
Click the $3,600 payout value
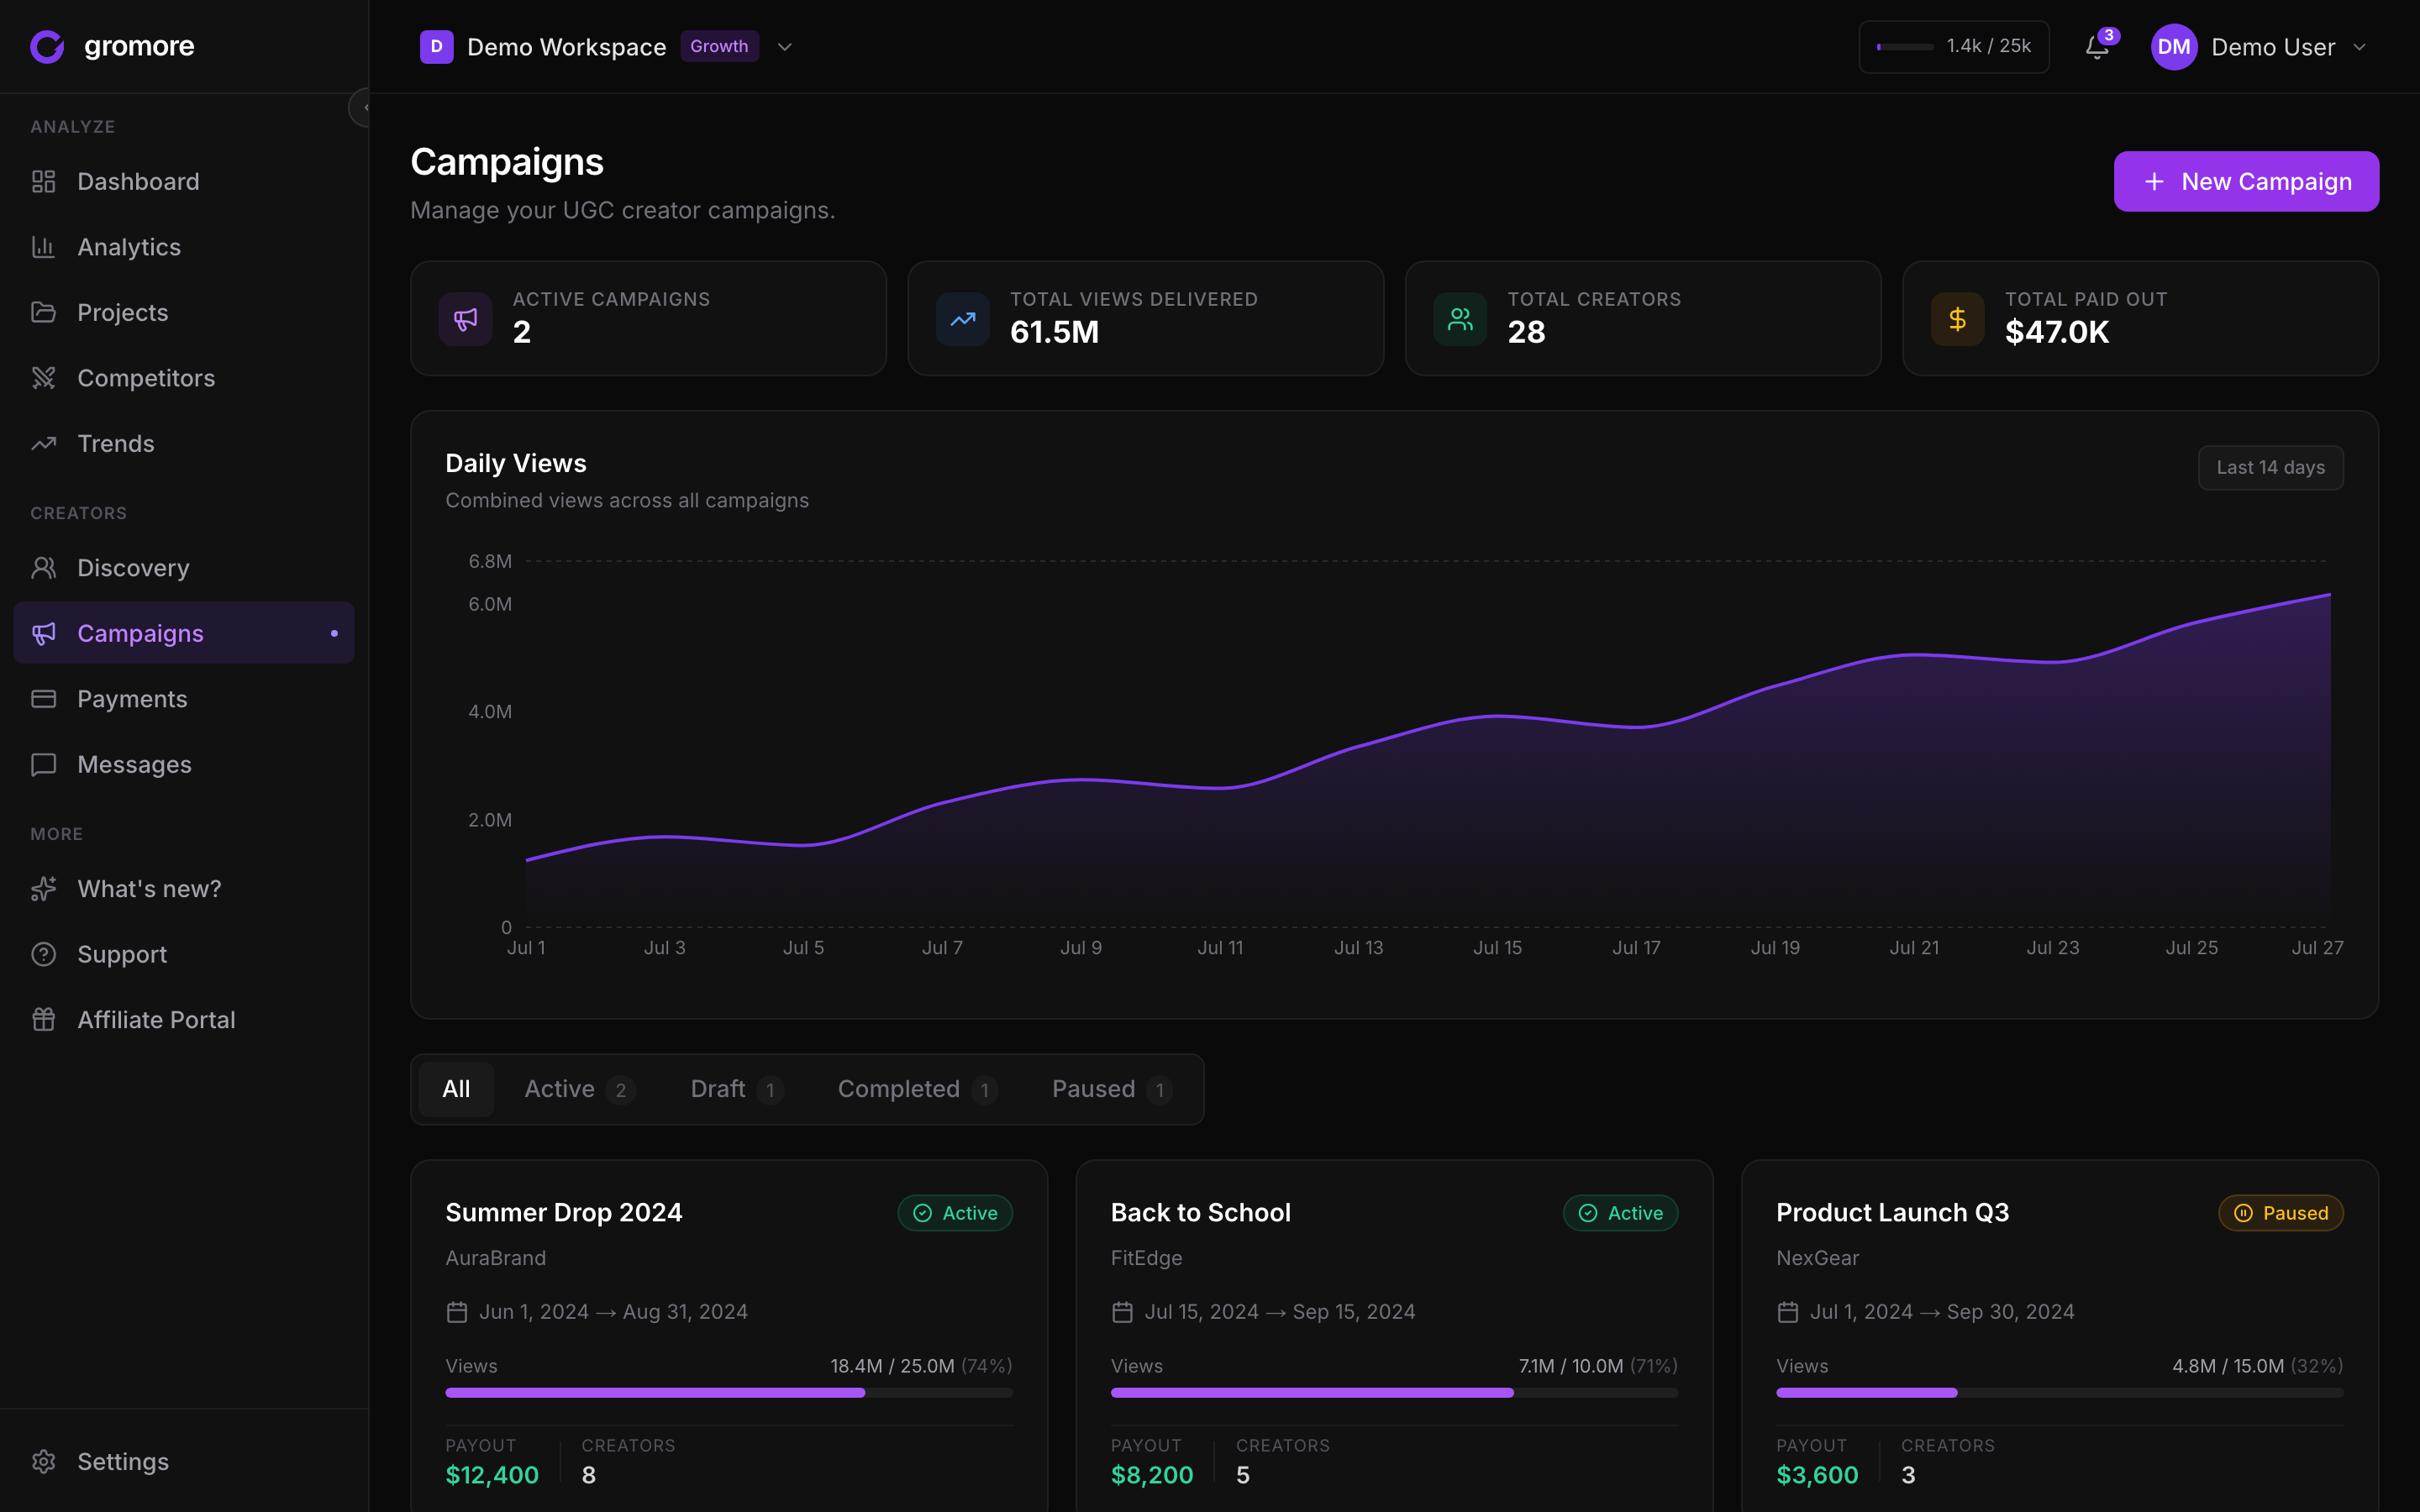(1818, 1475)
